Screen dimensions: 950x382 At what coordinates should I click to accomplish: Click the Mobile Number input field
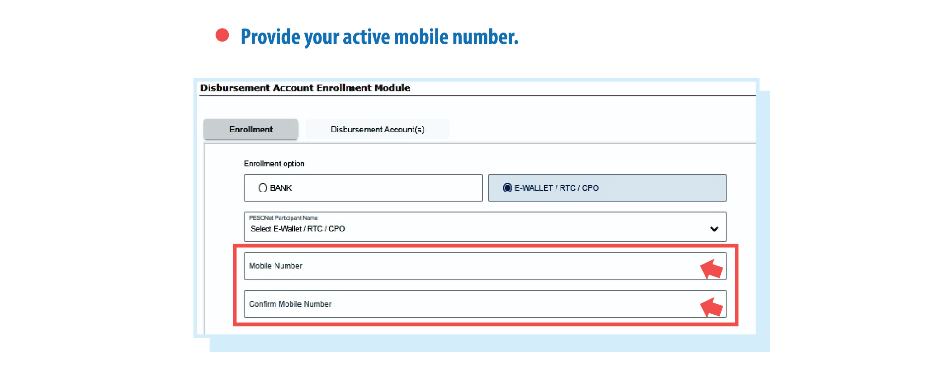pos(485,266)
